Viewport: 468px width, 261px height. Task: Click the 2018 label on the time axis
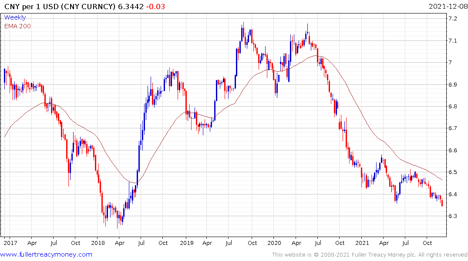point(98,243)
